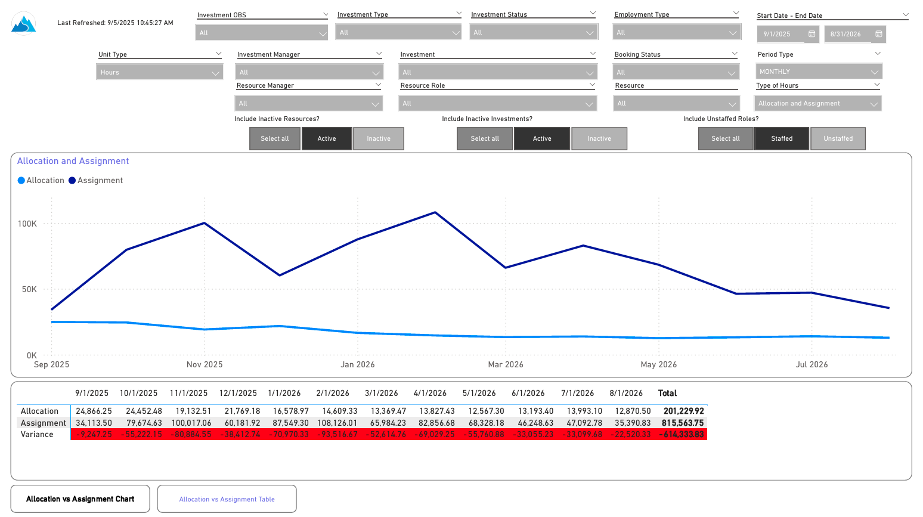
Task: Click the Start Date - End Date header chevron
Action: (x=905, y=15)
